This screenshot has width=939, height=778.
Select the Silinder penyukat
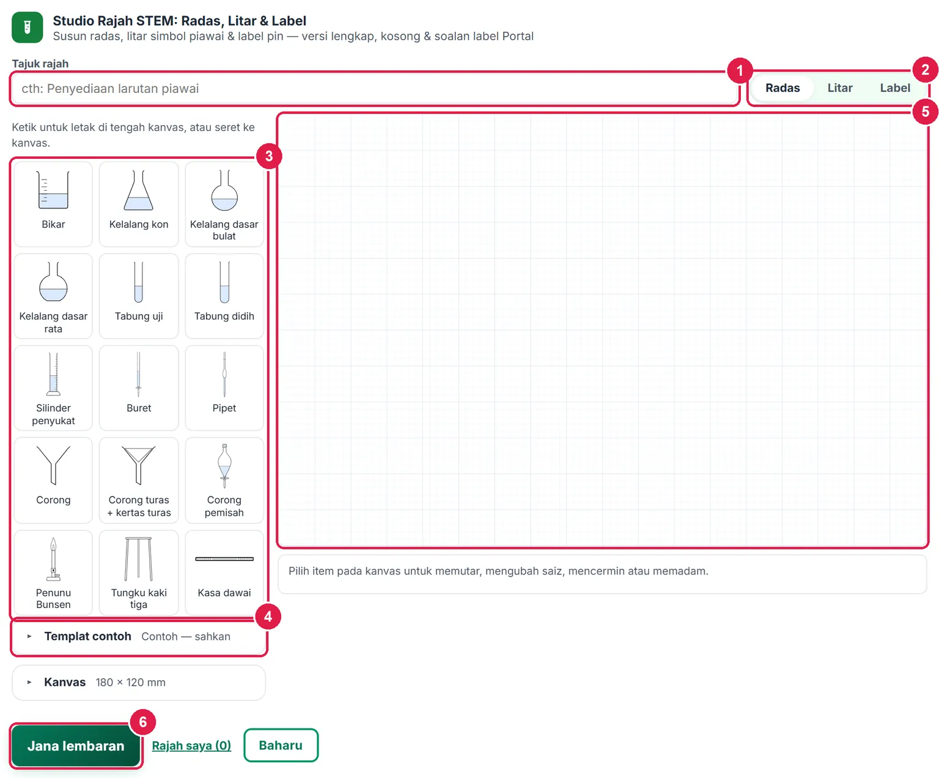[x=53, y=388]
